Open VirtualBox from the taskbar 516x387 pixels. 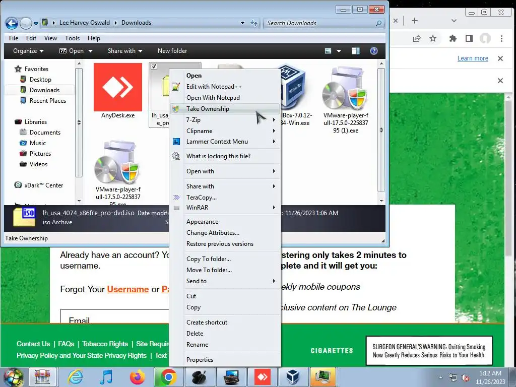293,377
